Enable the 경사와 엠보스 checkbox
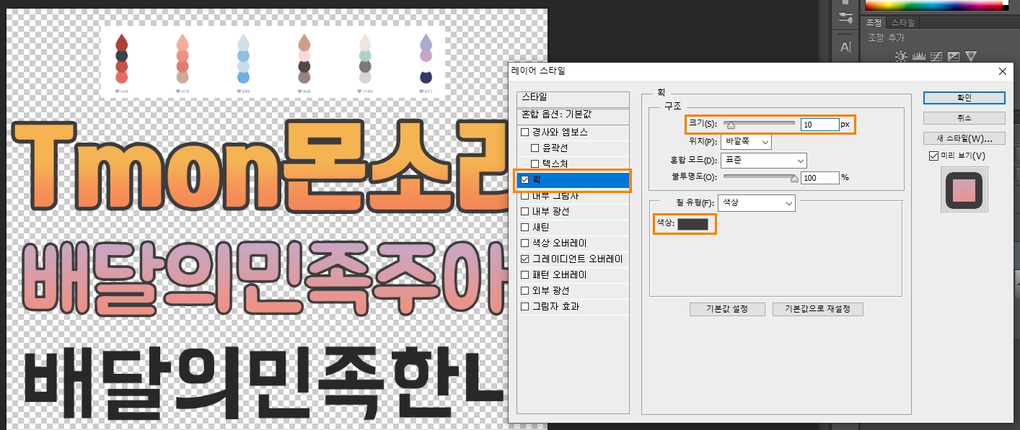This screenshot has height=430, width=1020. coord(525,133)
